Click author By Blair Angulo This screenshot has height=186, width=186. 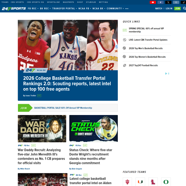(76, 169)
